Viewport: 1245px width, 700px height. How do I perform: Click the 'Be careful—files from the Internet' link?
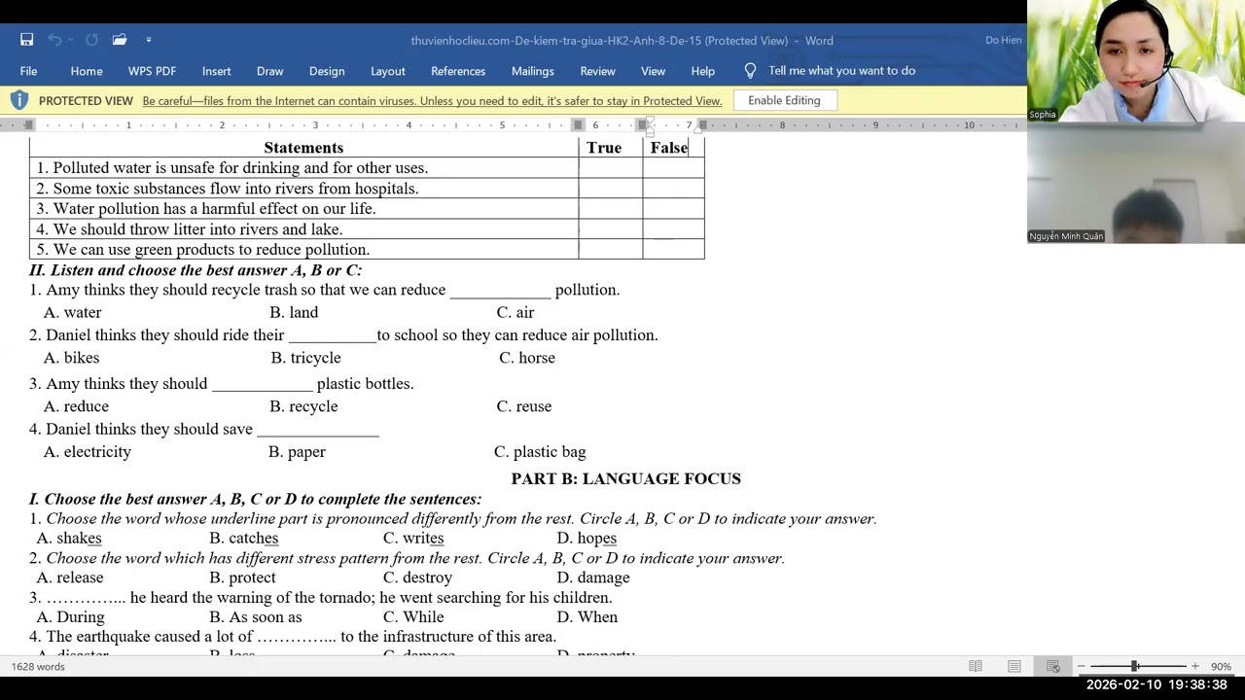coord(432,101)
